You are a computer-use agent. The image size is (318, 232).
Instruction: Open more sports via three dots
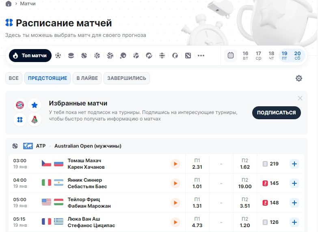pyautogui.click(x=201, y=56)
